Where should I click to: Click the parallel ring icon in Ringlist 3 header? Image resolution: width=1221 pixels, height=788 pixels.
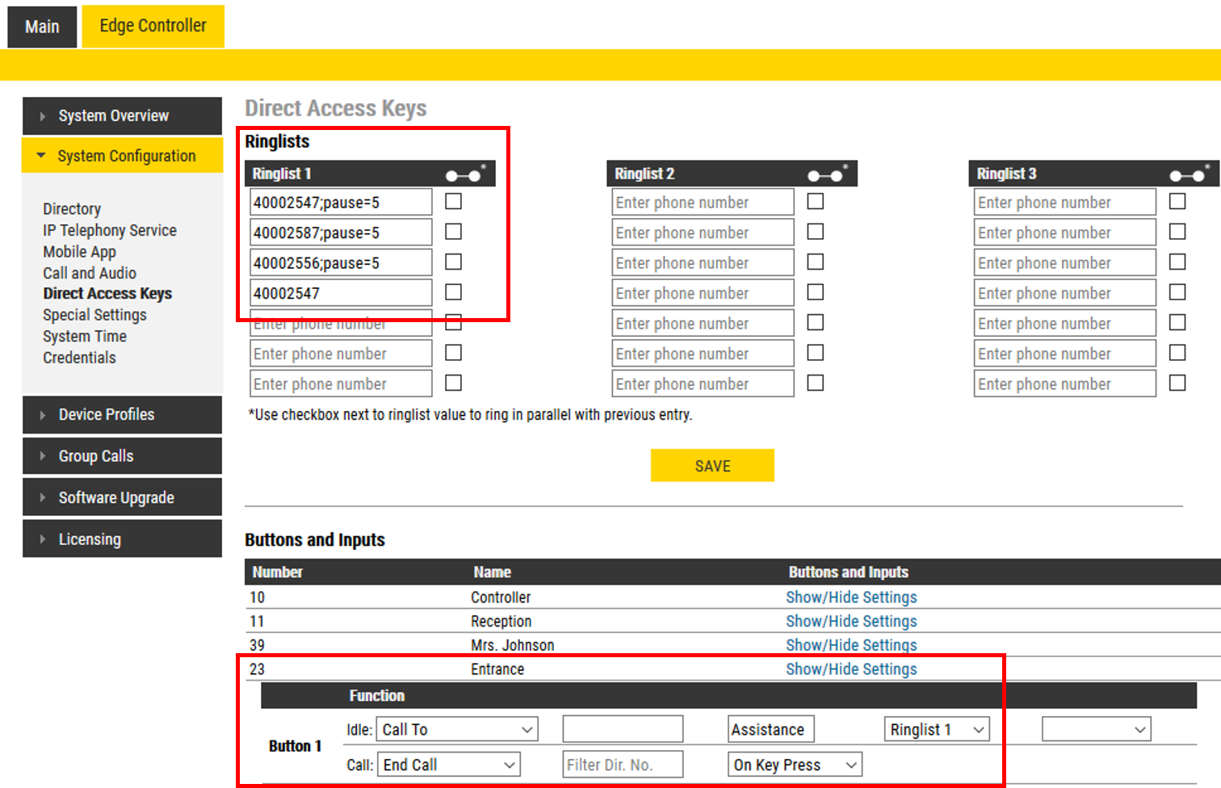[1190, 174]
